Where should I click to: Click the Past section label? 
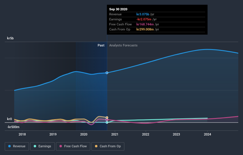(101, 45)
